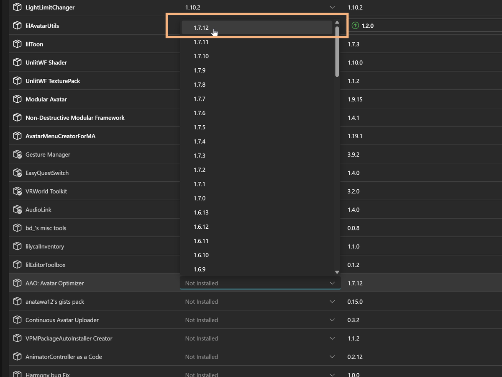Choose version 1.6.11 option
This screenshot has height=377, width=502.
click(257, 241)
